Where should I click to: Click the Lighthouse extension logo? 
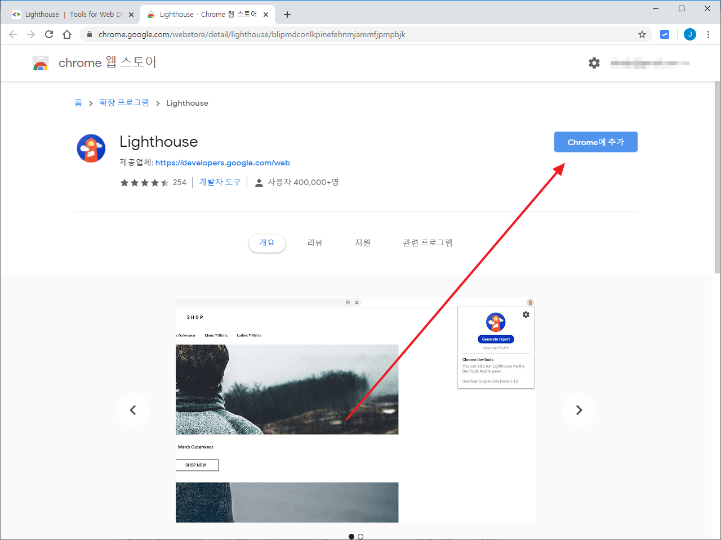(91, 148)
